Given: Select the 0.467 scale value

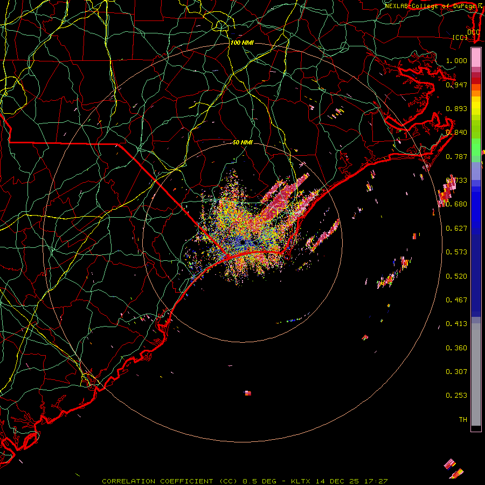Looking at the screenshot, I should pyautogui.click(x=456, y=300).
